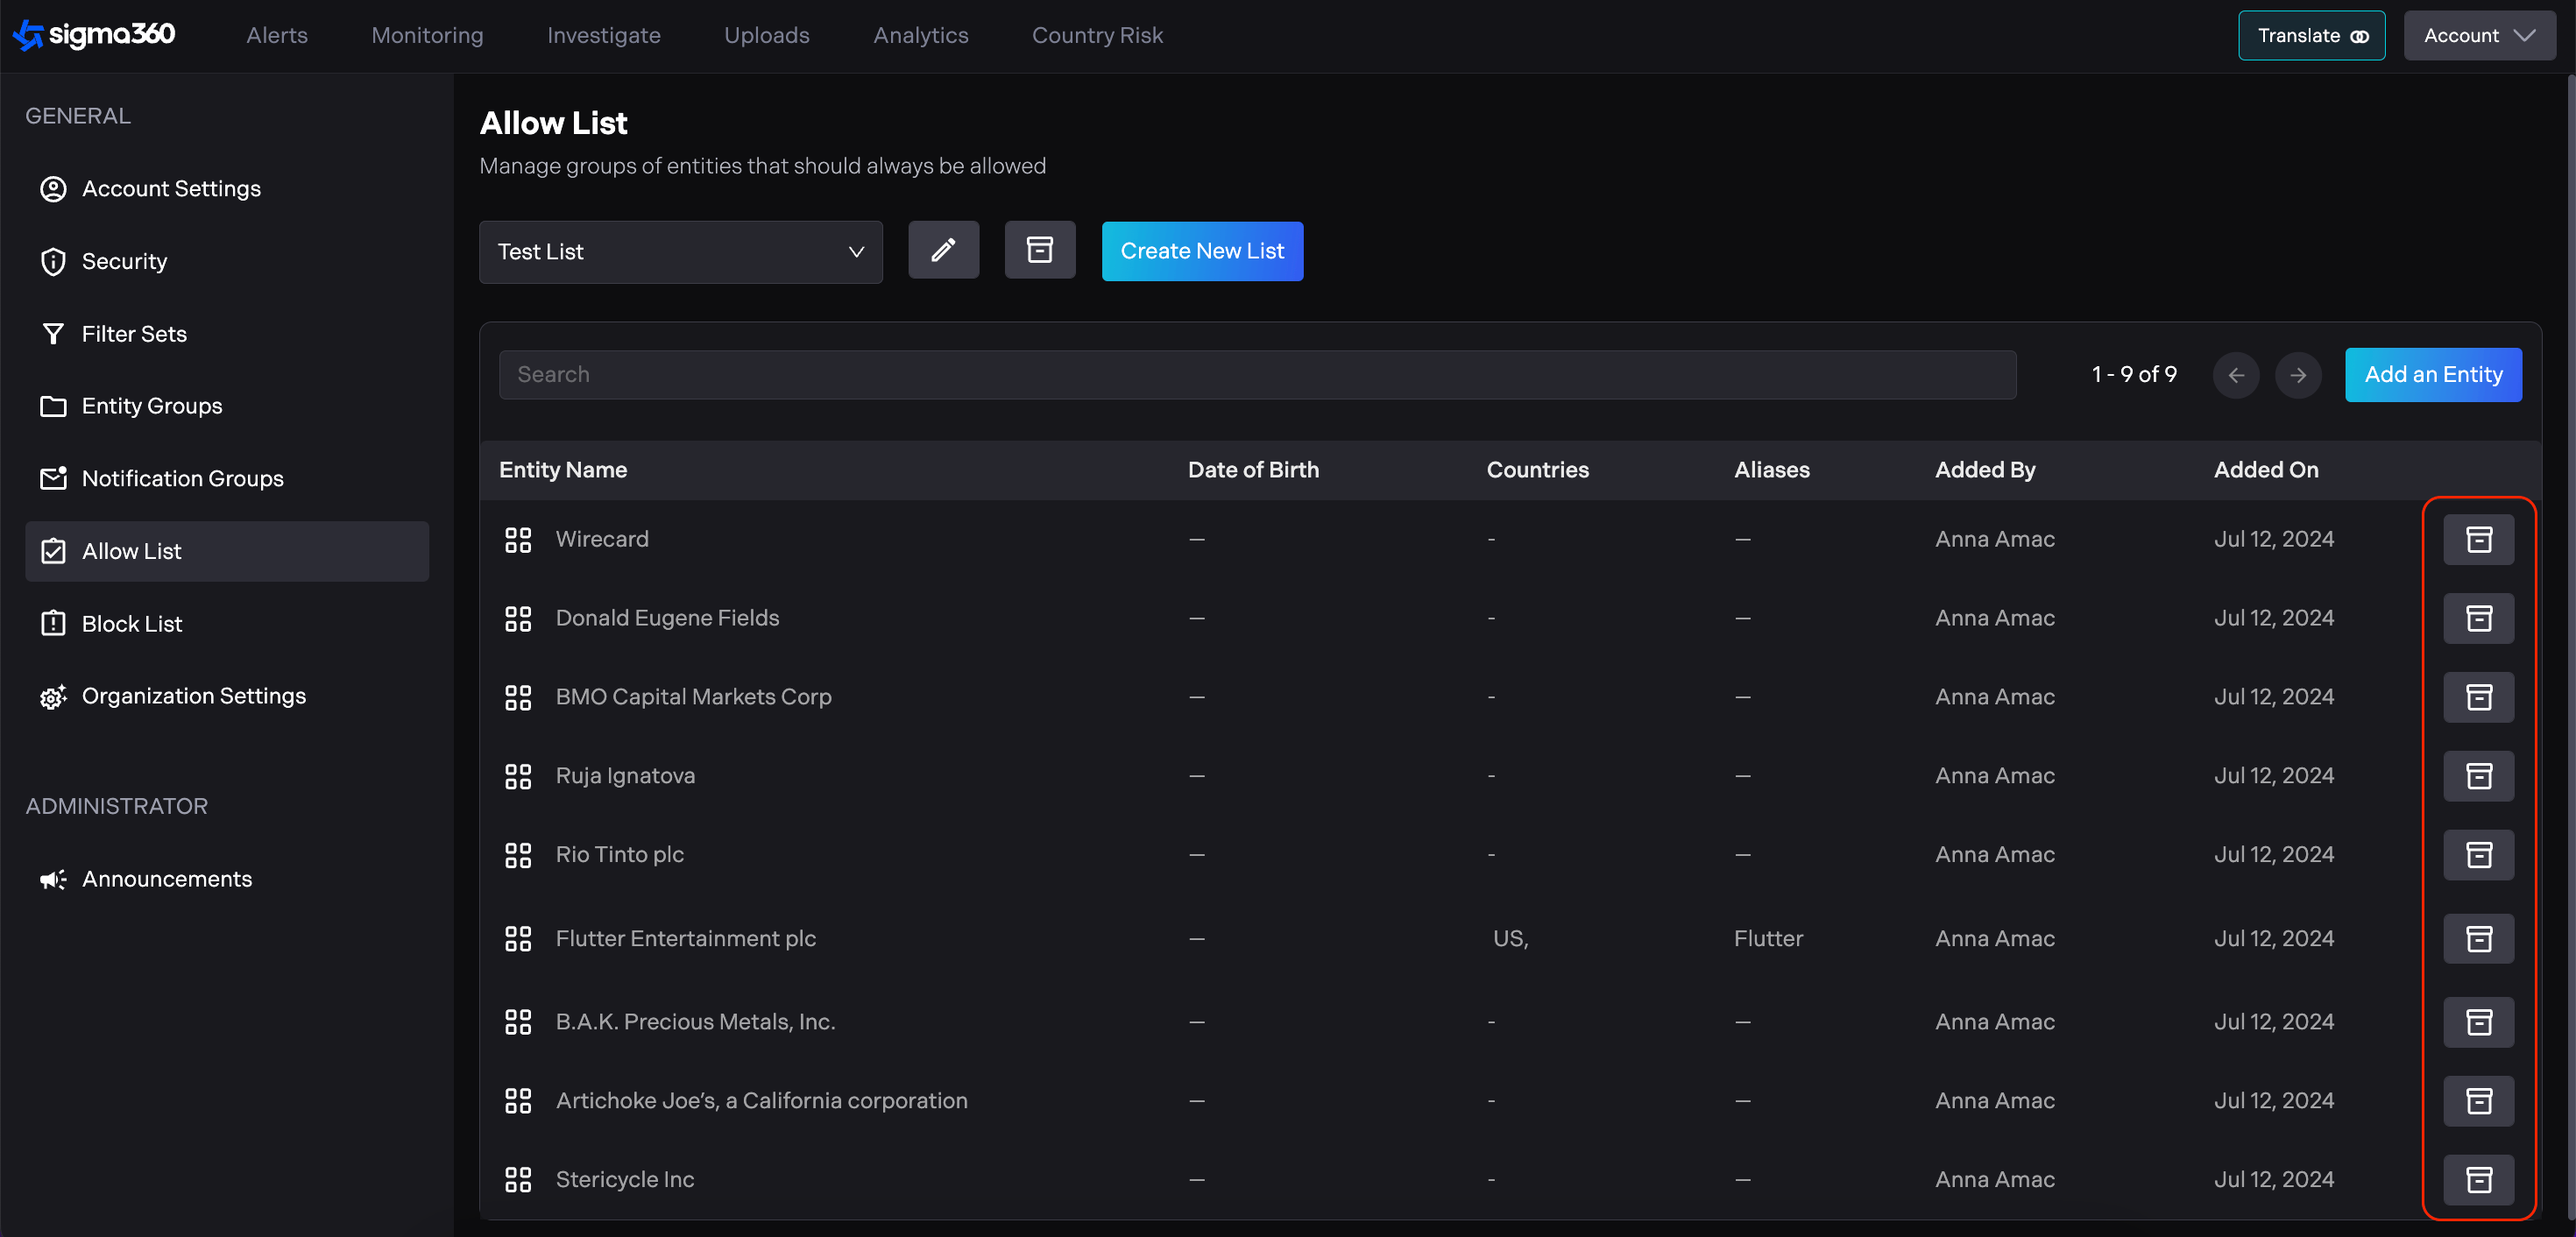Open the Country Risk nav tab
The width and height of the screenshot is (2576, 1237).
pyautogui.click(x=1096, y=36)
